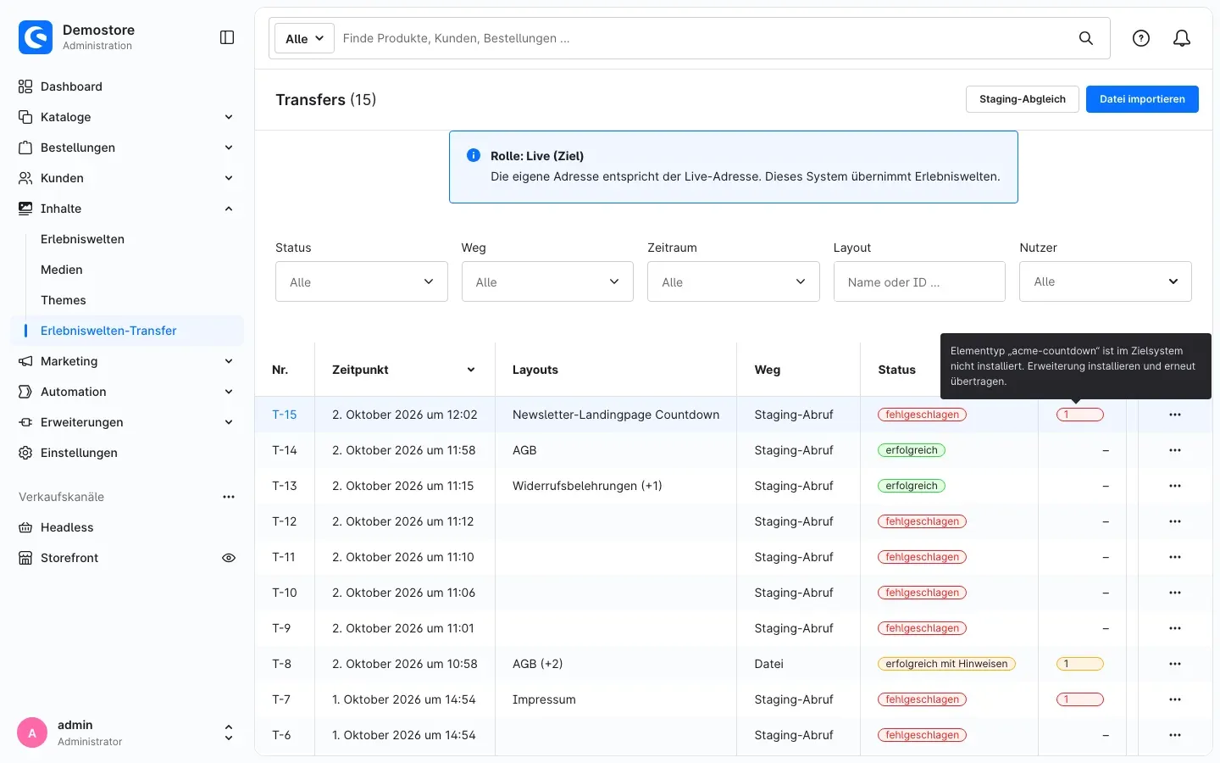This screenshot has width=1220, height=763.
Task: Expand the Alle search scope dropdown
Action: coord(304,38)
